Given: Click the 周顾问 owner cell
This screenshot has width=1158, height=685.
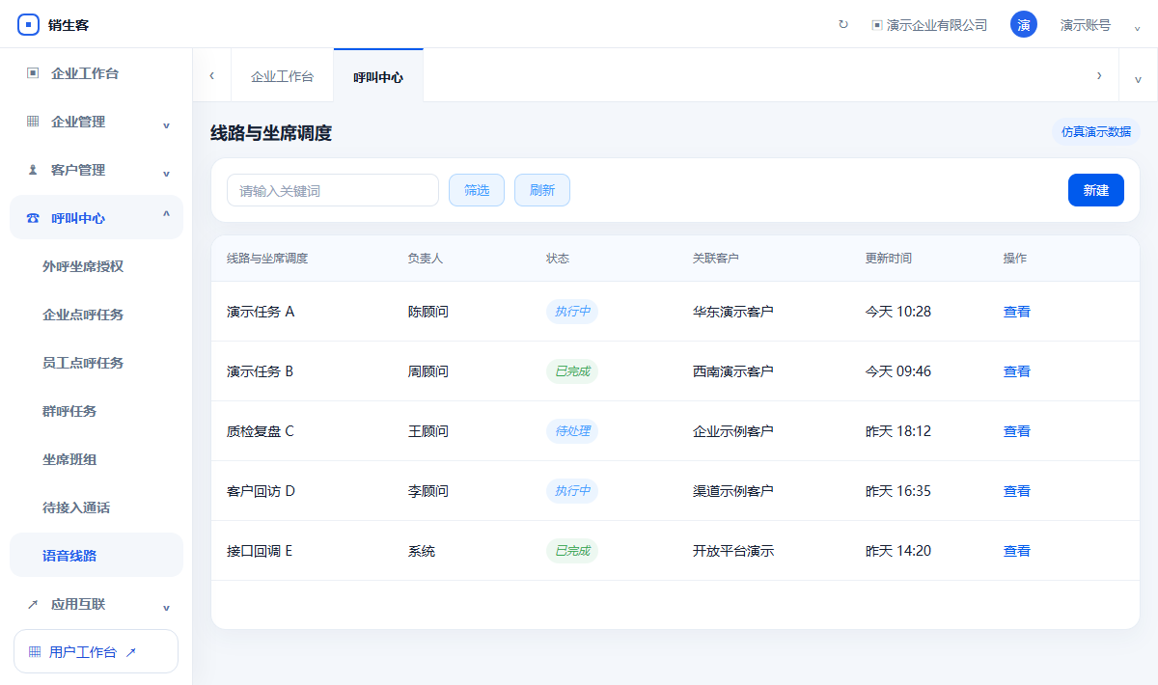Looking at the screenshot, I should click(428, 371).
